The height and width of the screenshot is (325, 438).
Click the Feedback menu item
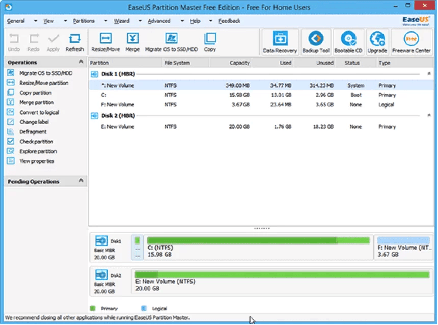(x=229, y=21)
